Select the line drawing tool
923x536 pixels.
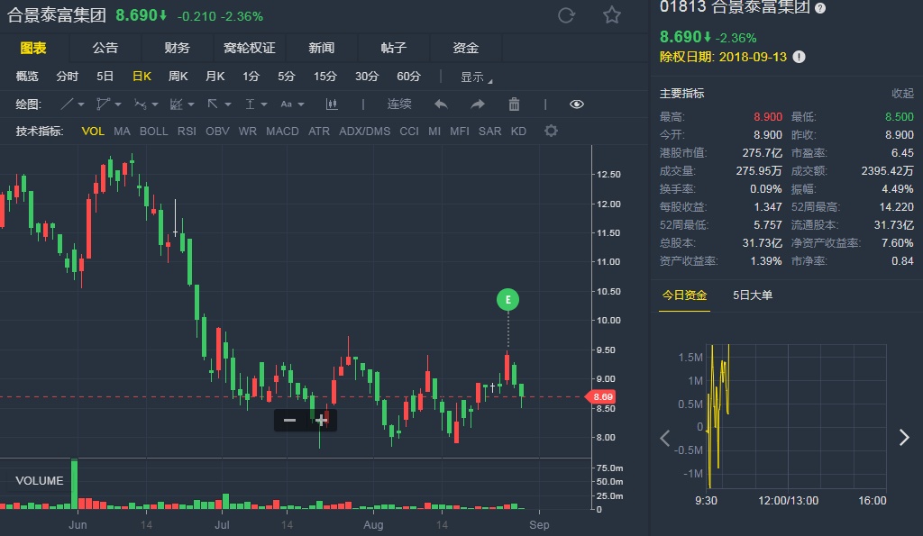[x=67, y=104]
